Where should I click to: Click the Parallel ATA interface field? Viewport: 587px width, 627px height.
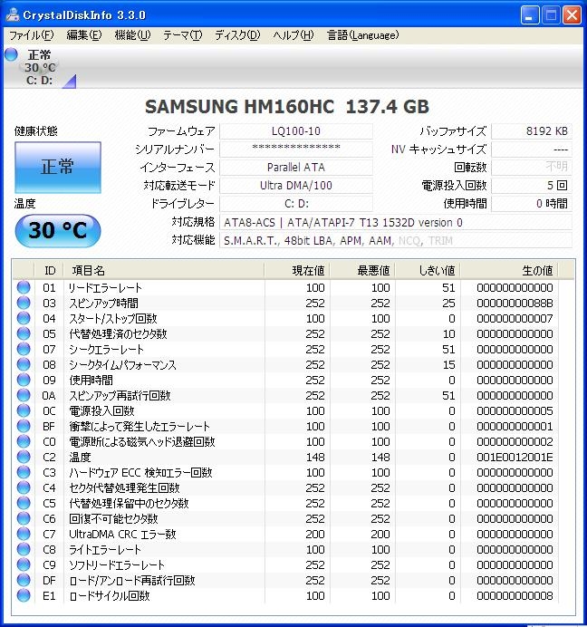296,167
